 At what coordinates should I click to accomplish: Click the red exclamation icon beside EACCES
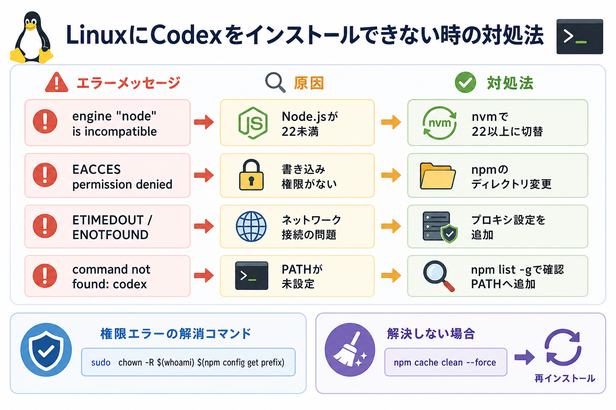click(x=45, y=175)
